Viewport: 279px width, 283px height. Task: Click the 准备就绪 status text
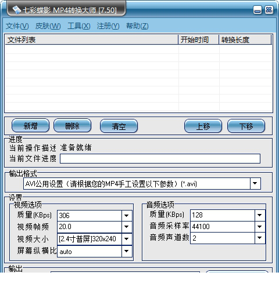point(76,147)
